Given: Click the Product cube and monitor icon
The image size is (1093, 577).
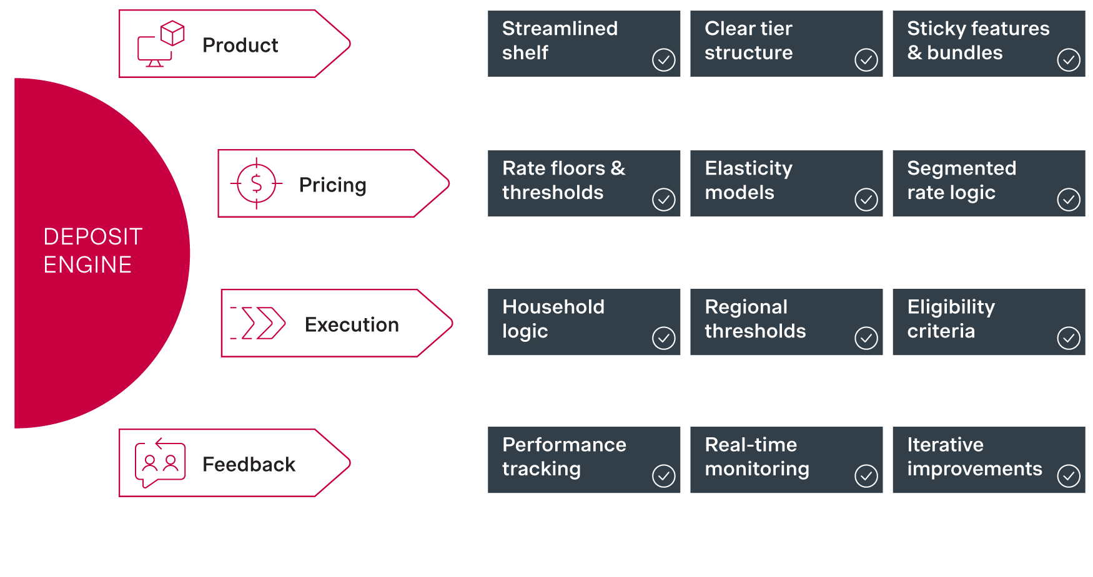Looking at the screenshot, I should [x=161, y=44].
